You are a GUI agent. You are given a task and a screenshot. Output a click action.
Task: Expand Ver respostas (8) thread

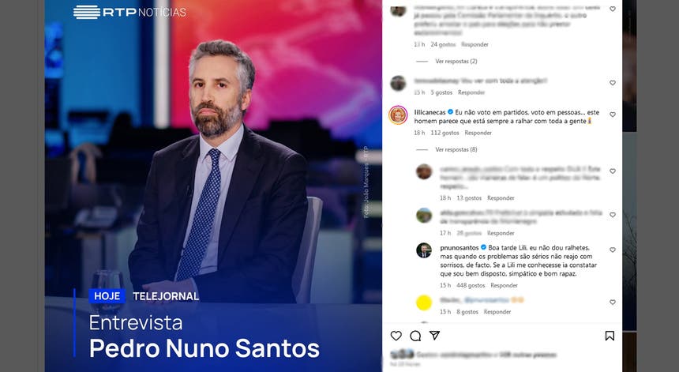coord(456,149)
